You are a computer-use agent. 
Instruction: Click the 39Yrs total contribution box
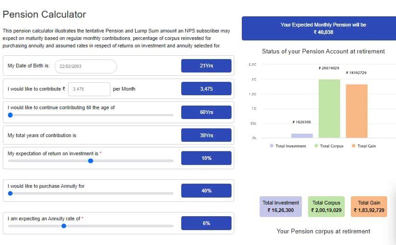pyautogui.click(x=206, y=135)
